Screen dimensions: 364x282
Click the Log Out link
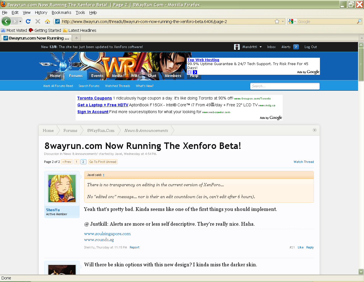pos(311,47)
